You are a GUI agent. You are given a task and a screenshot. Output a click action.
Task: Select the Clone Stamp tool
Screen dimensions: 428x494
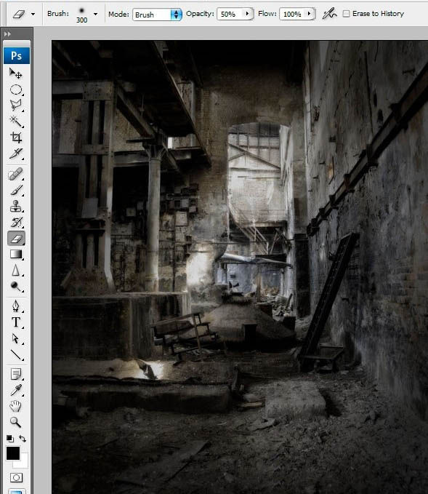pos(16,206)
